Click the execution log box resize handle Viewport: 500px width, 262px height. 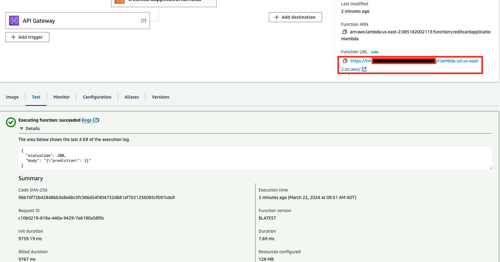pyautogui.click(x=490, y=168)
